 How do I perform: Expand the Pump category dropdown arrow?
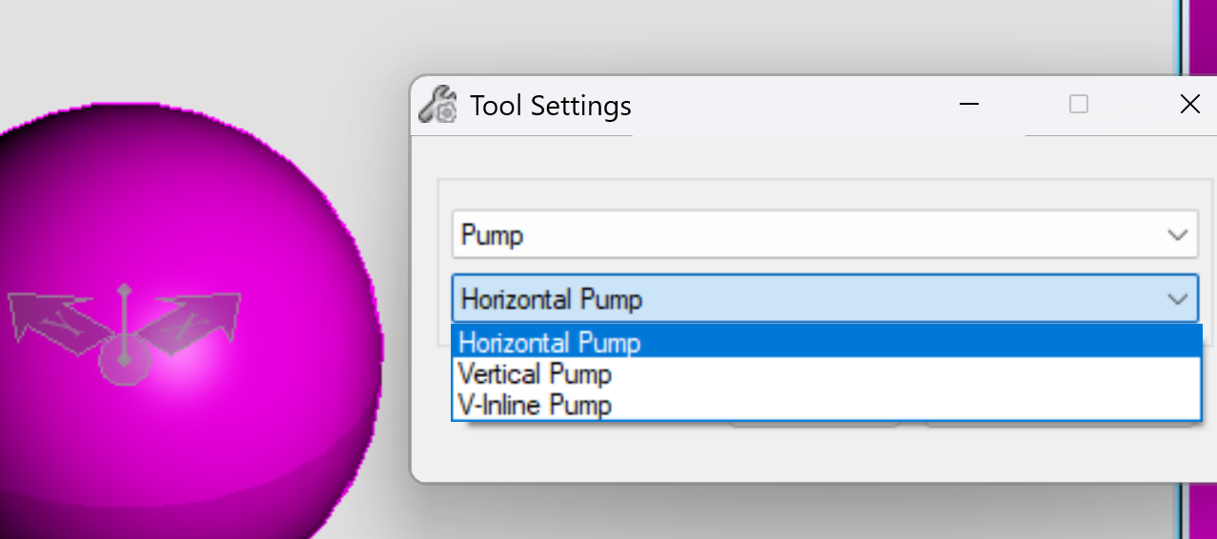coord(1178,235)
